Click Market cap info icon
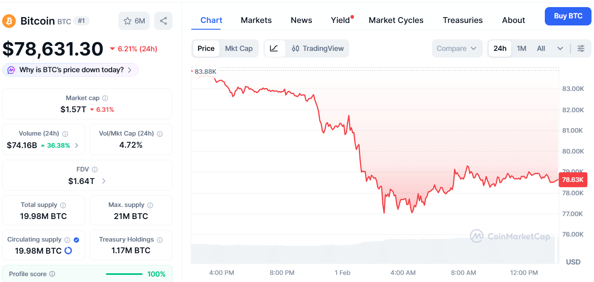 point(105,98)
